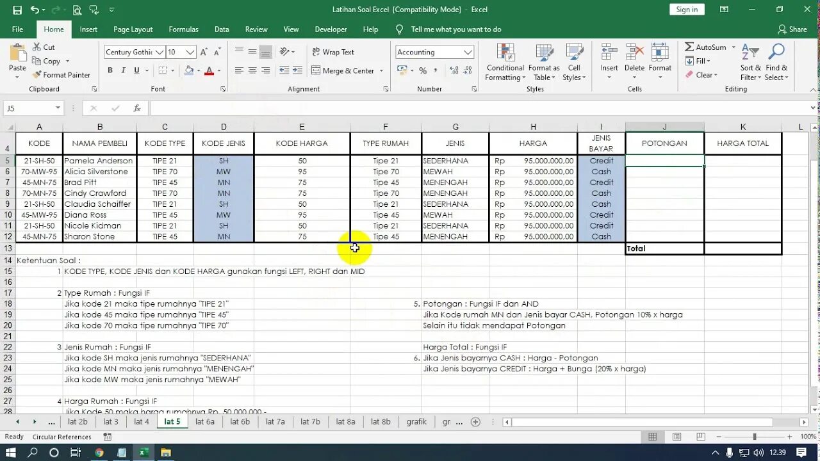The width and height of the screenshot is (820, 461).
Task: Open the Data ribbon tab
Action: click(x=222, y=29)
